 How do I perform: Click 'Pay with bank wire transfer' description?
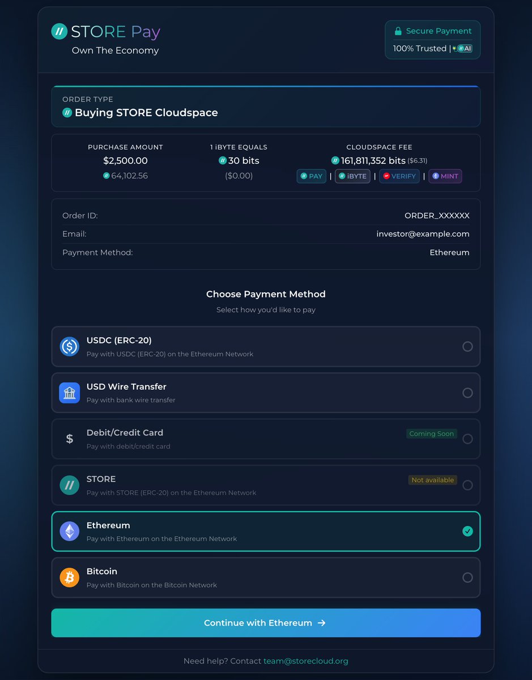(131, 400)
